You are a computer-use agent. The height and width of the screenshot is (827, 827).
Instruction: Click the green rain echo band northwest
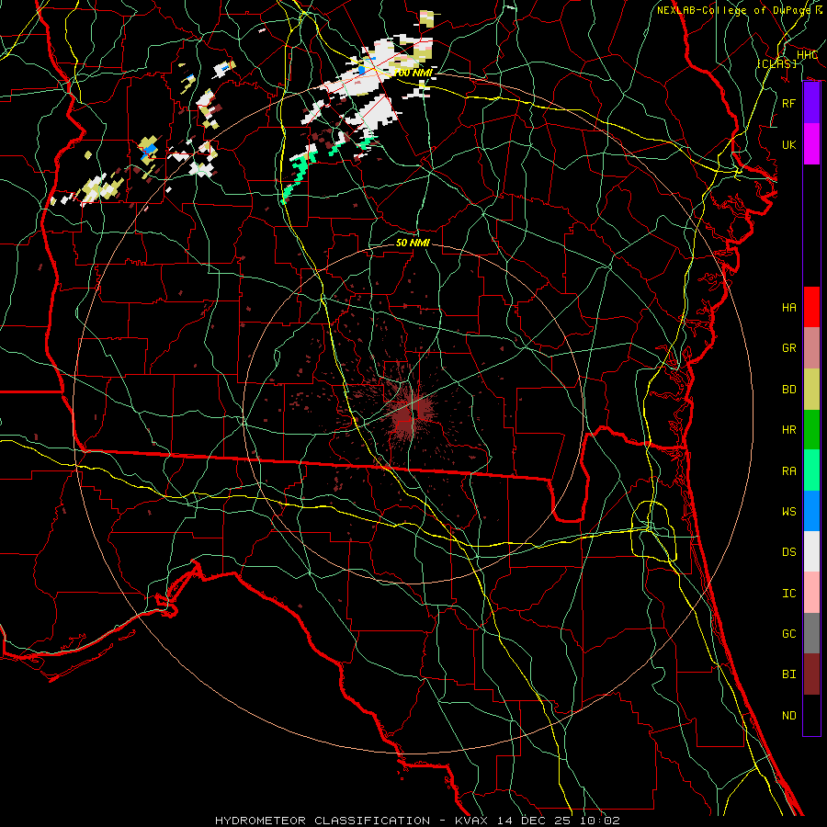298,173
